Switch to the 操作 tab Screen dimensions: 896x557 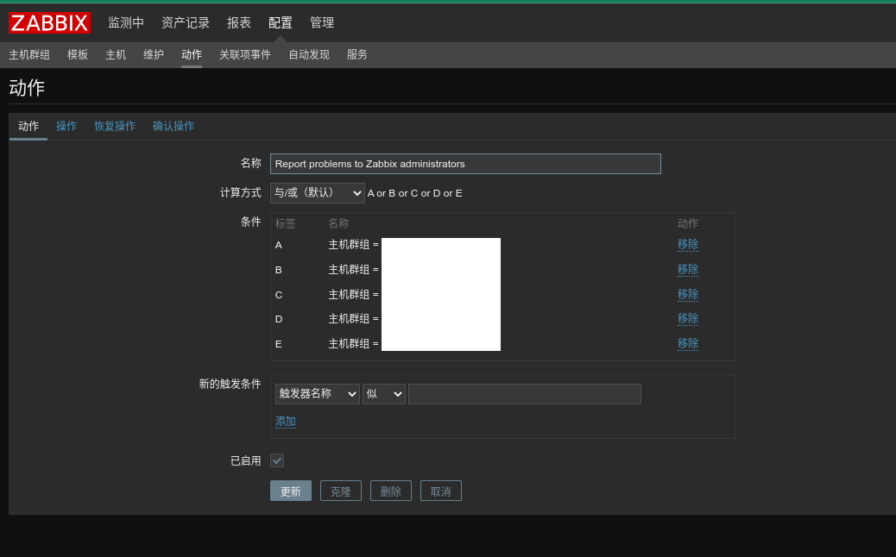pos(66,126)
